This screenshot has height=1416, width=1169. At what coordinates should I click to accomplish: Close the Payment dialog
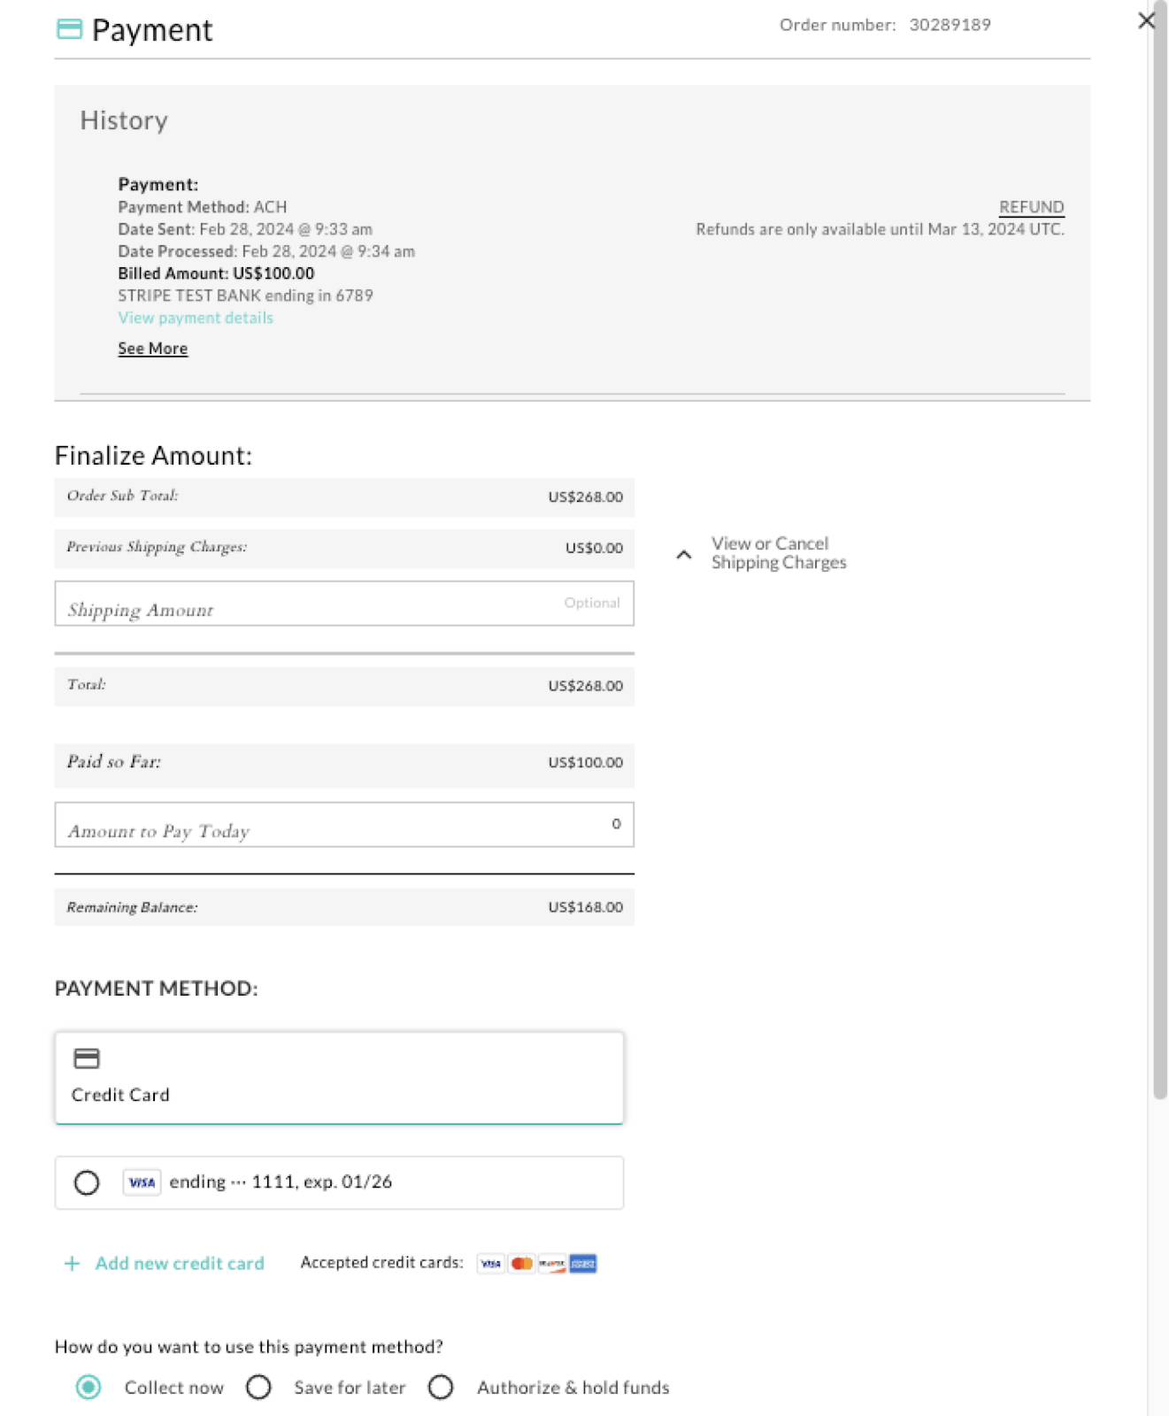click(x=1146, y=20)
